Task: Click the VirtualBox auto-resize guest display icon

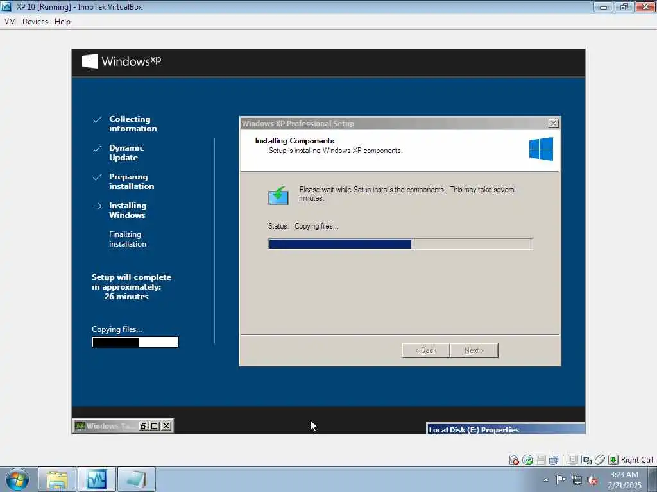Action: pos(586,460)
